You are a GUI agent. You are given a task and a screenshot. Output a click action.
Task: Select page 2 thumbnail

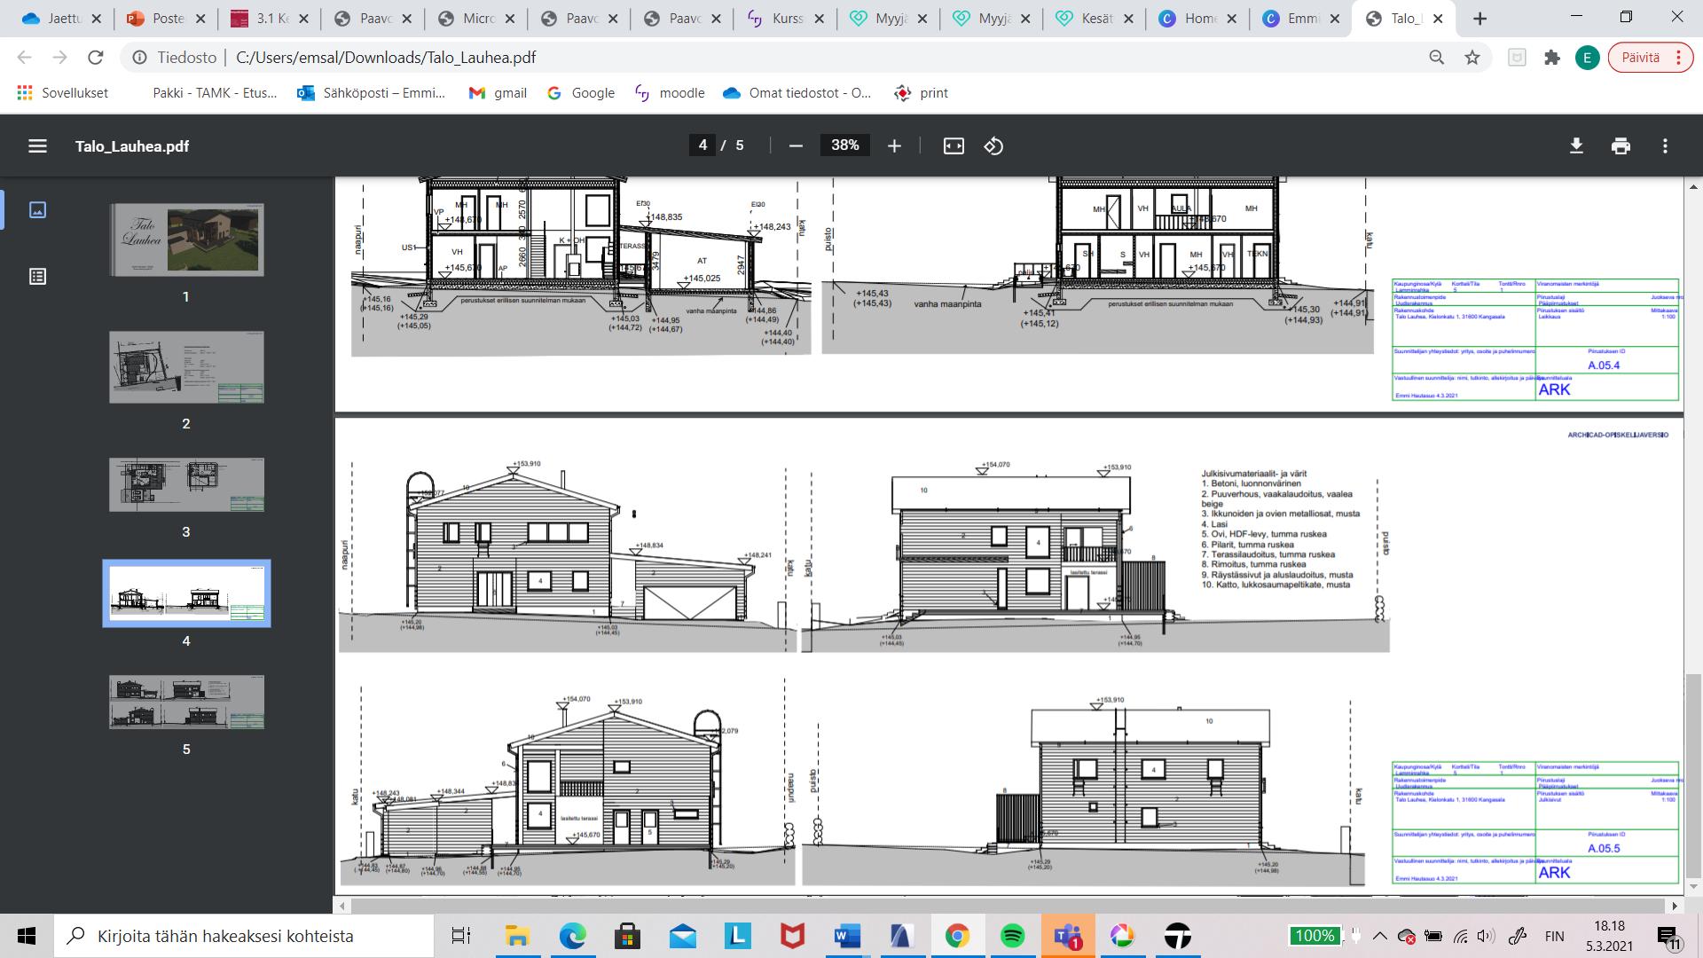(186, 367)
